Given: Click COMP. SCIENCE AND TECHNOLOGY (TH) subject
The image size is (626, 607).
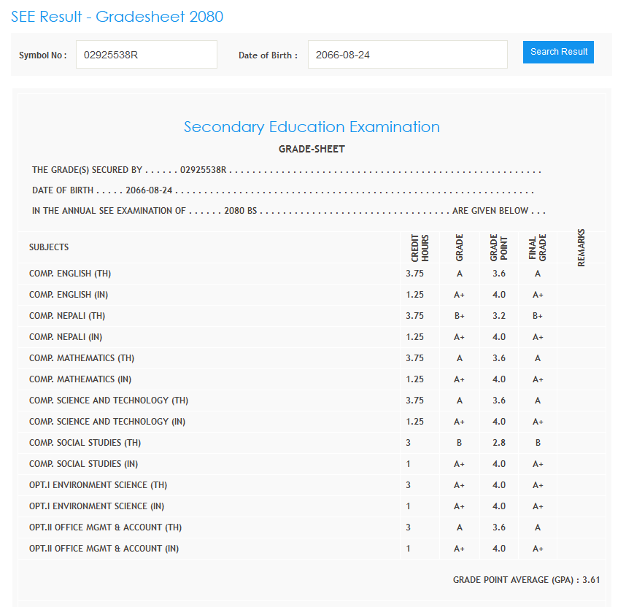Looking at the screenshot, I should click(x=109, y=401).
